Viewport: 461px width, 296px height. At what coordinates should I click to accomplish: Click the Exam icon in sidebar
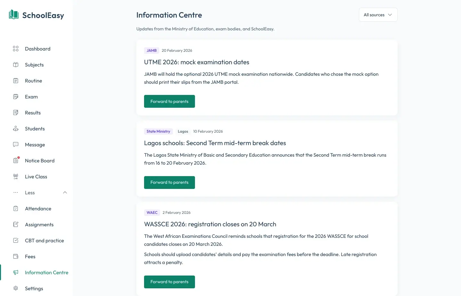coord(16,97)
